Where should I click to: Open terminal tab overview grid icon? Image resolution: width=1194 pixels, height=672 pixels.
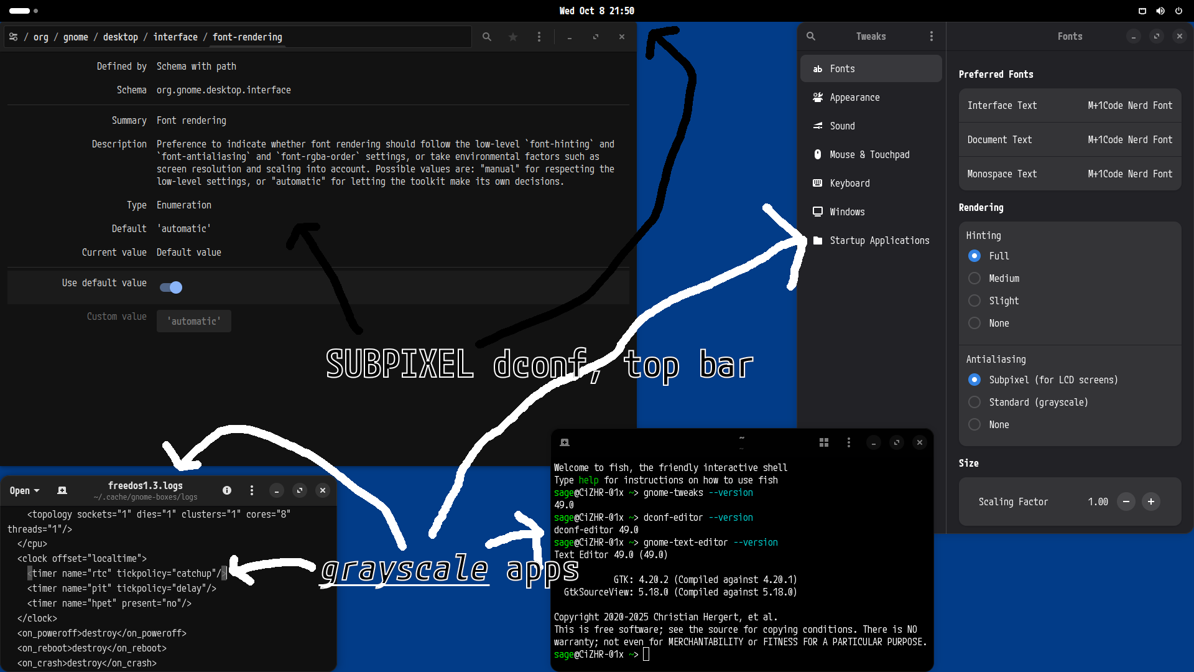(824, 442)
